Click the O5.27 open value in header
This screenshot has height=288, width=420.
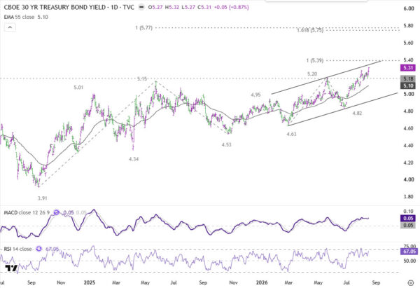(155, 7)
